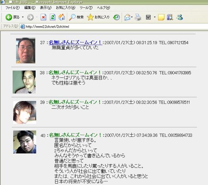Click the green Back arrow button
This screenshot has width=208, height=185.
pos(9,17)
